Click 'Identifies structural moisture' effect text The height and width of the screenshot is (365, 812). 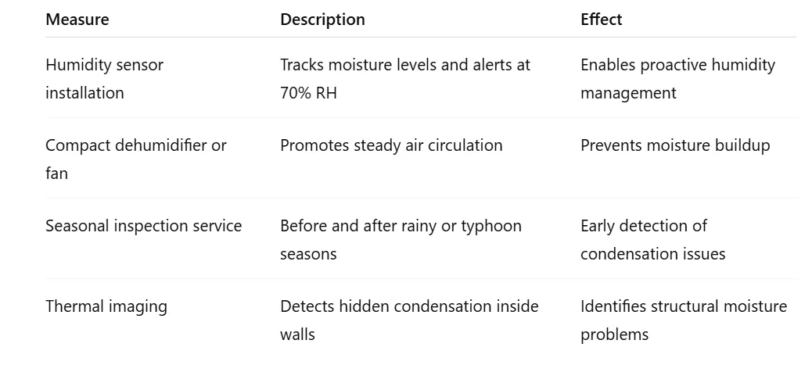683,306
